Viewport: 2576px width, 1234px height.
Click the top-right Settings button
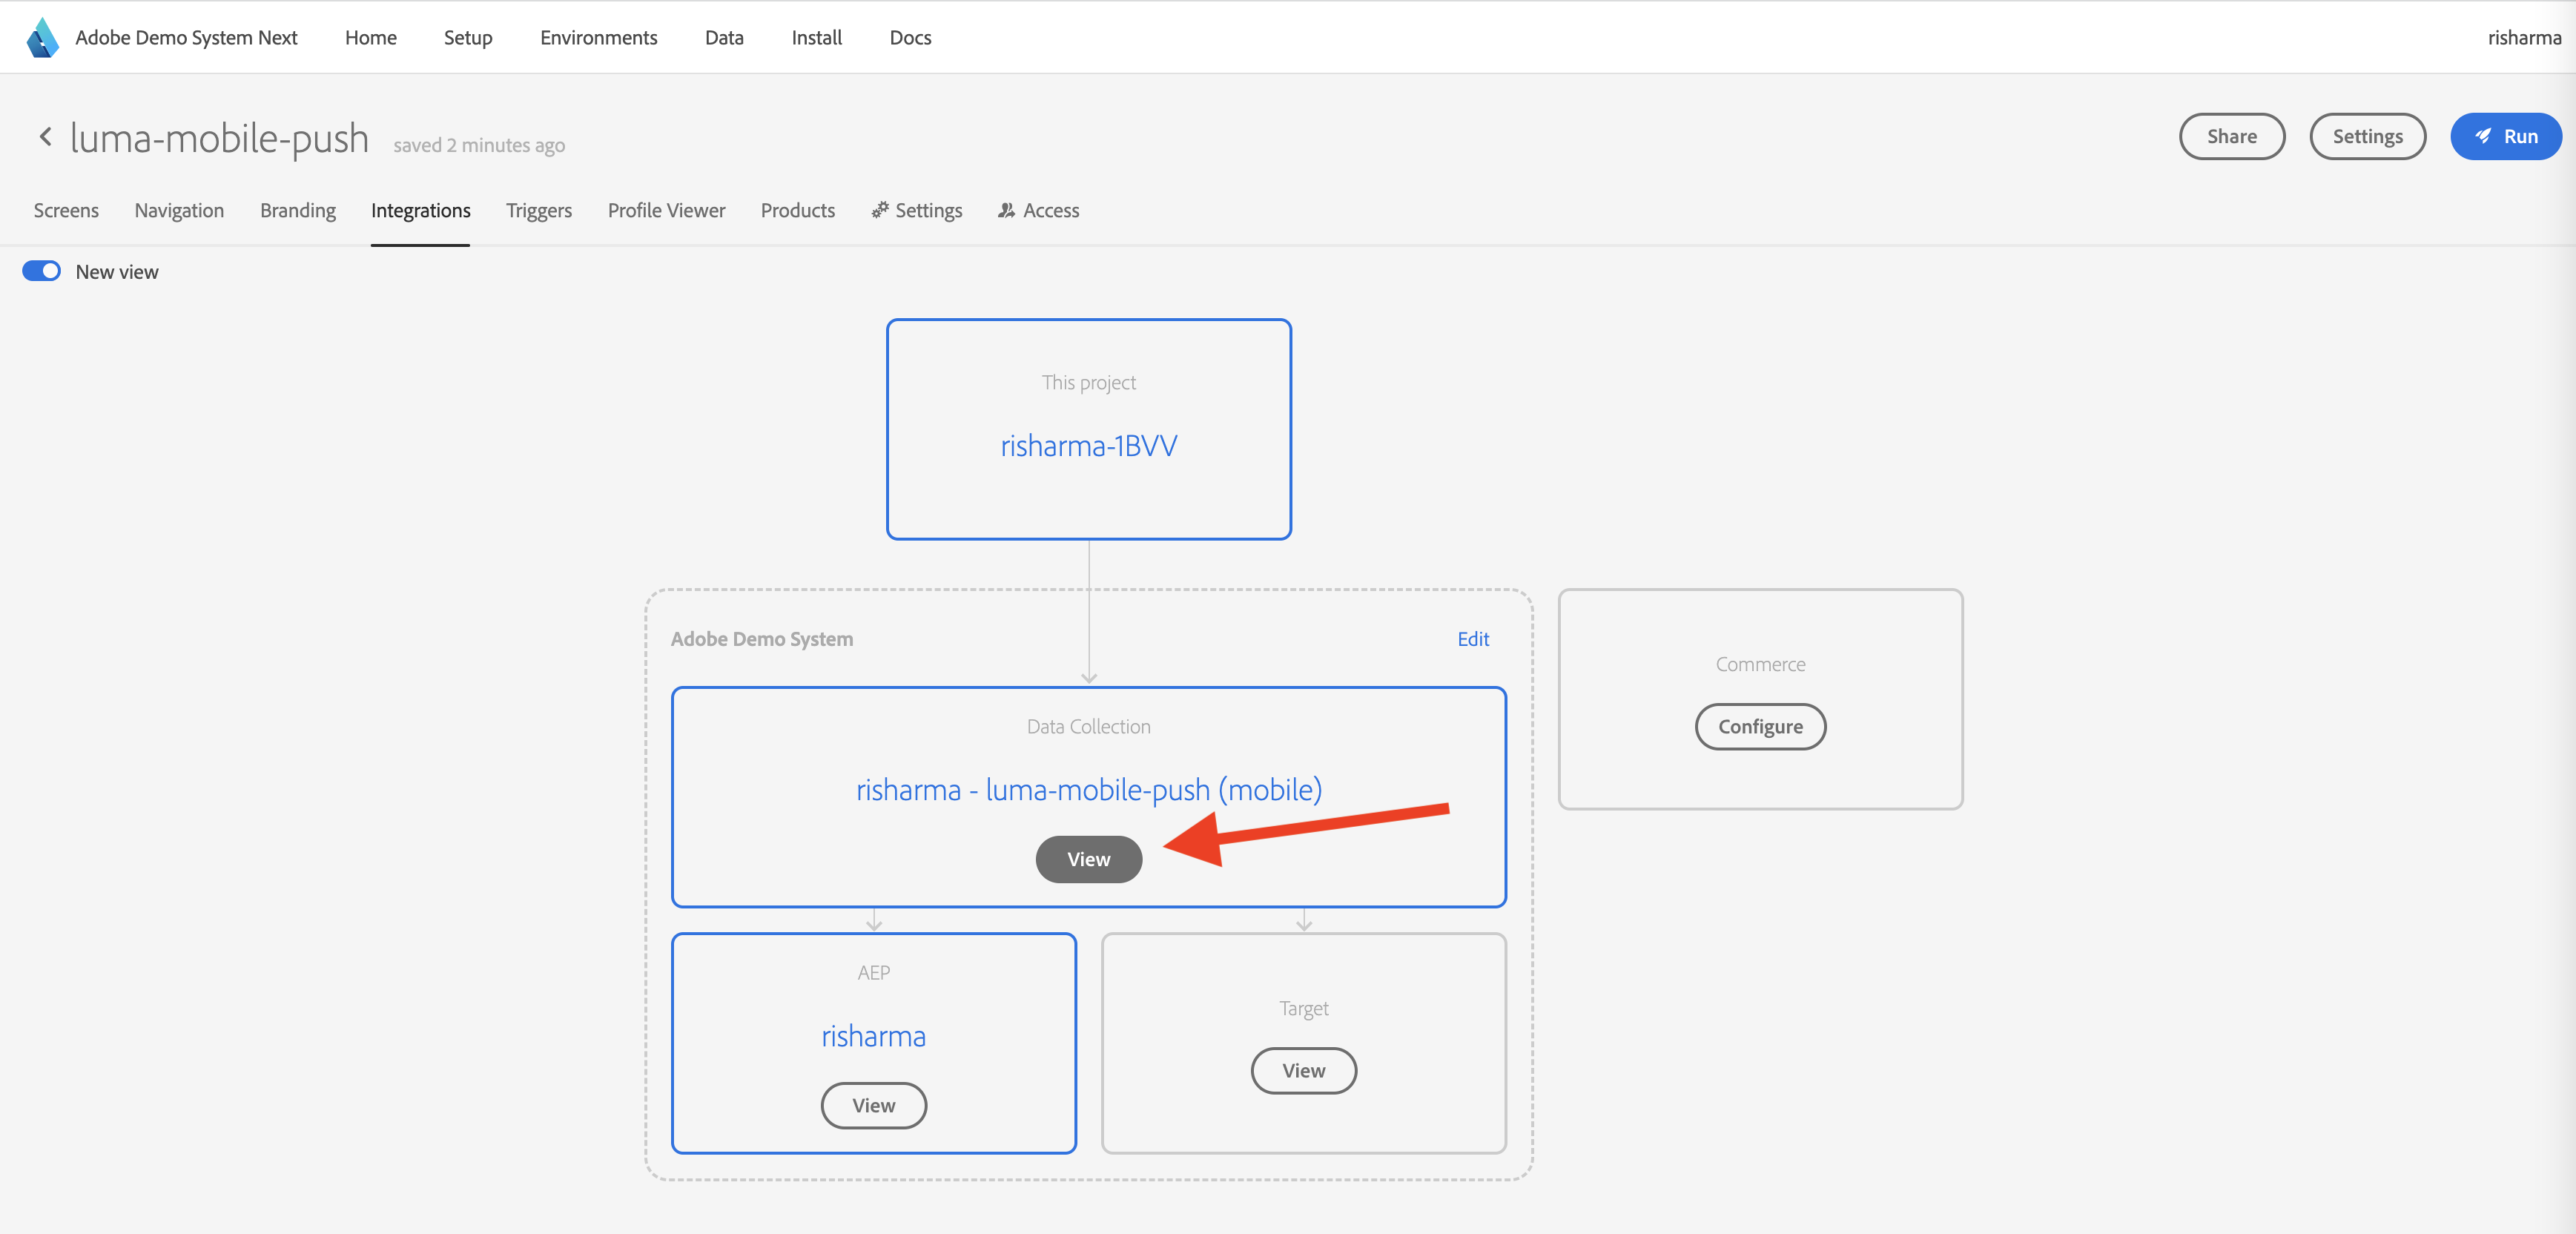[2367, 137]
